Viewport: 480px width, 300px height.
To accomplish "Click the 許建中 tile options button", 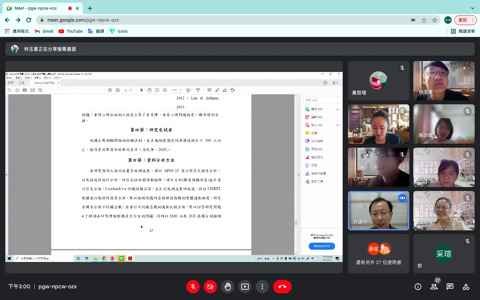I will tap(402, 198).
